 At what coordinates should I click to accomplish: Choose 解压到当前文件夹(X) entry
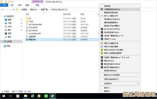[x=112, y=64]
